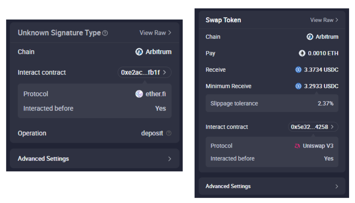Click the 0.0010 ETH pay amount

(323, 53)
